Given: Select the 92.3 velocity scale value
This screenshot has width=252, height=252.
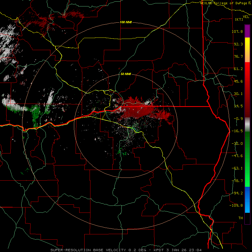Looking at the screenshot, I should [x=238, y=44].
